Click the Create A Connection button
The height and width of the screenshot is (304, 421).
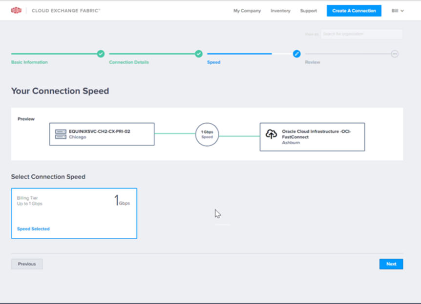(x=354, y=11)
